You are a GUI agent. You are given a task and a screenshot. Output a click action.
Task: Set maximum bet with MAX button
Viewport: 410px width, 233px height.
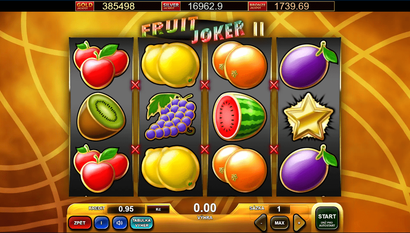(x=280, y=223)
